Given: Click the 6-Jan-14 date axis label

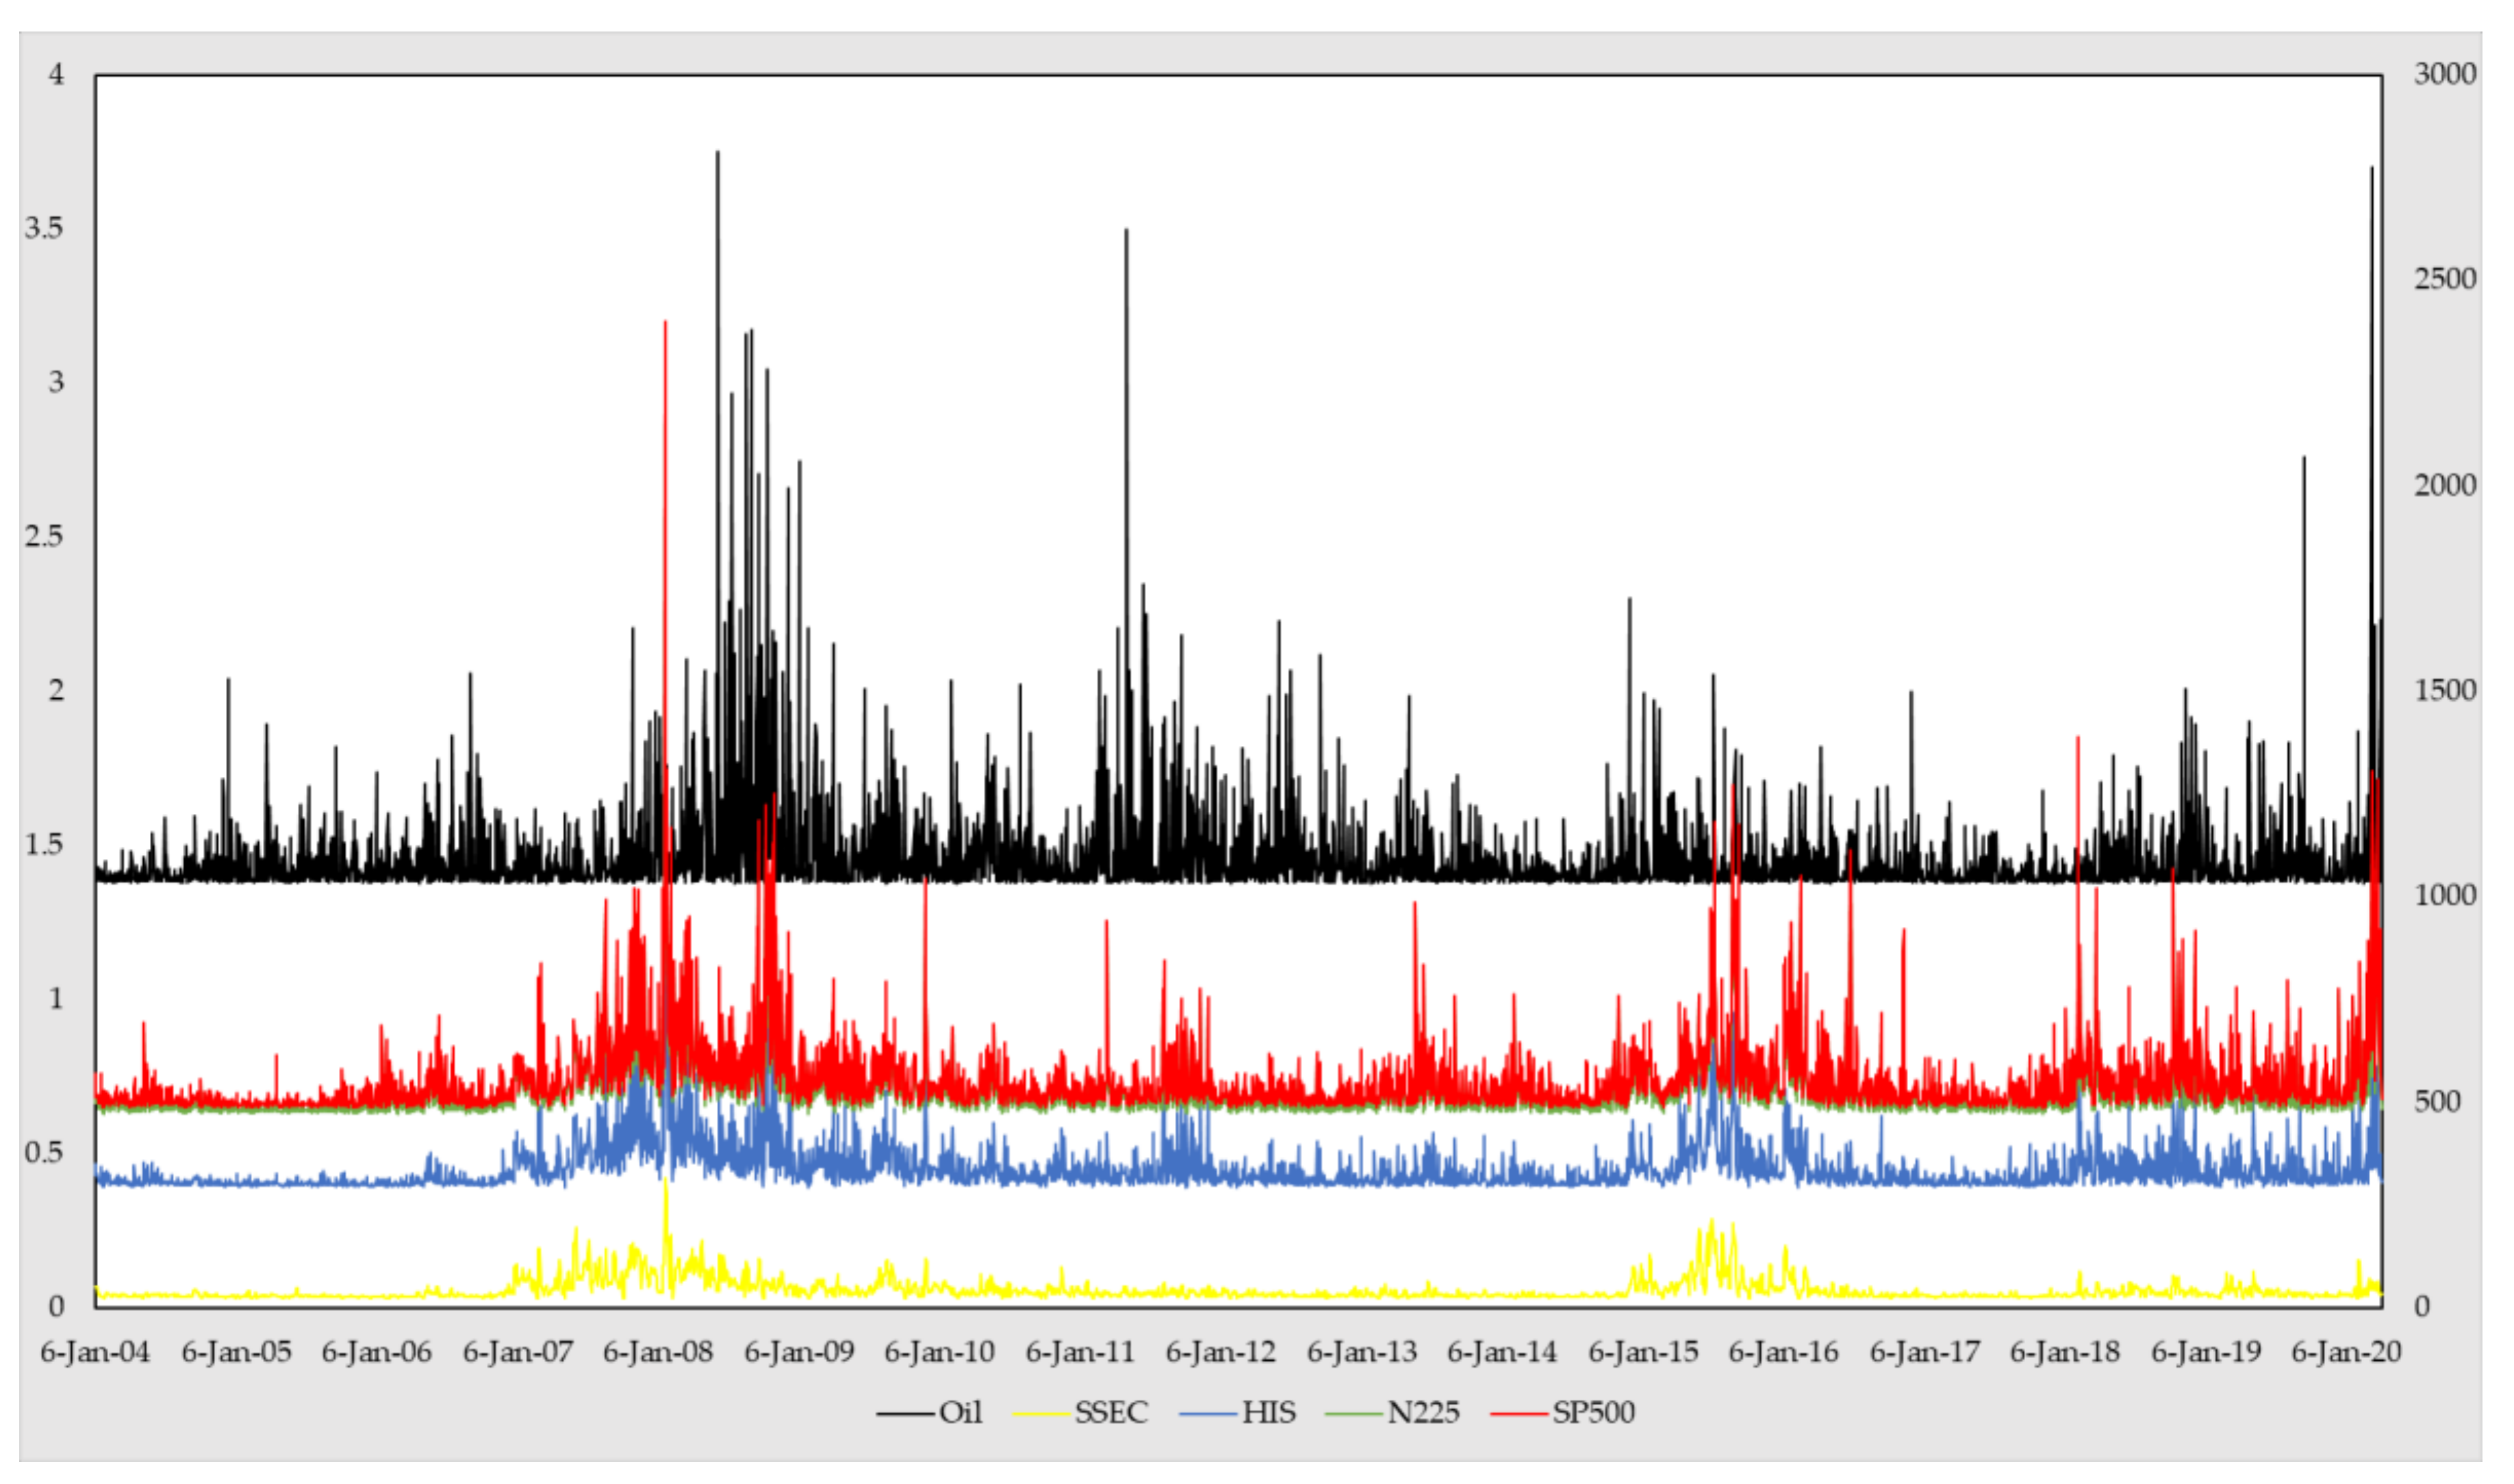Looking at the screenshot, I should [x=1502, y=1352].
